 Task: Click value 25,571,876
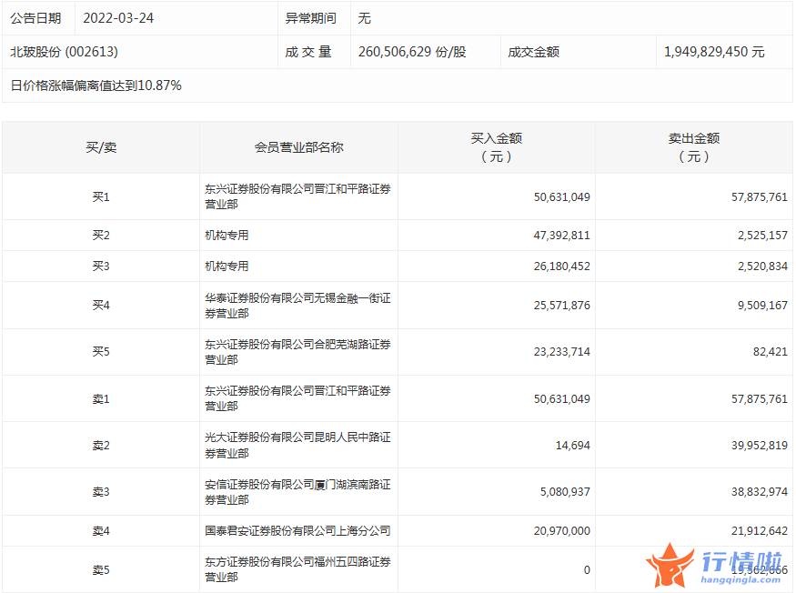click(561, 306)
